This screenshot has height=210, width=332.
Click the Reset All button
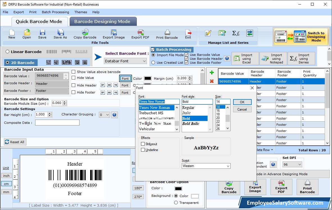[15, 142]
